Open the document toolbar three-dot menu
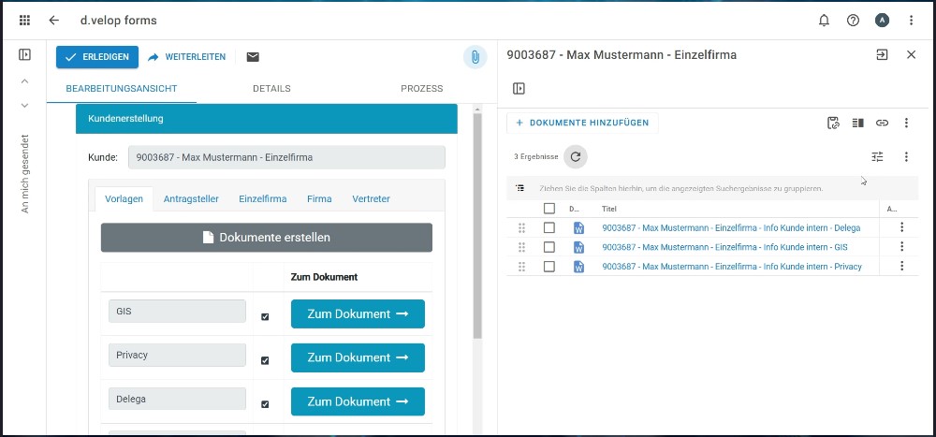The height and width of the screenshot is (437, 936). pos(906,123)
